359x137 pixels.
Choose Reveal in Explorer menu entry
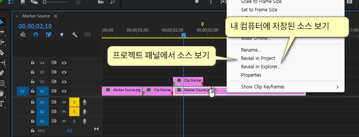pyautogui.click(x=261, y=67)
